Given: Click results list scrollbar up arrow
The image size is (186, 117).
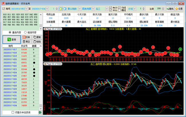Looking at the screenshot, I should coord(41,46).
